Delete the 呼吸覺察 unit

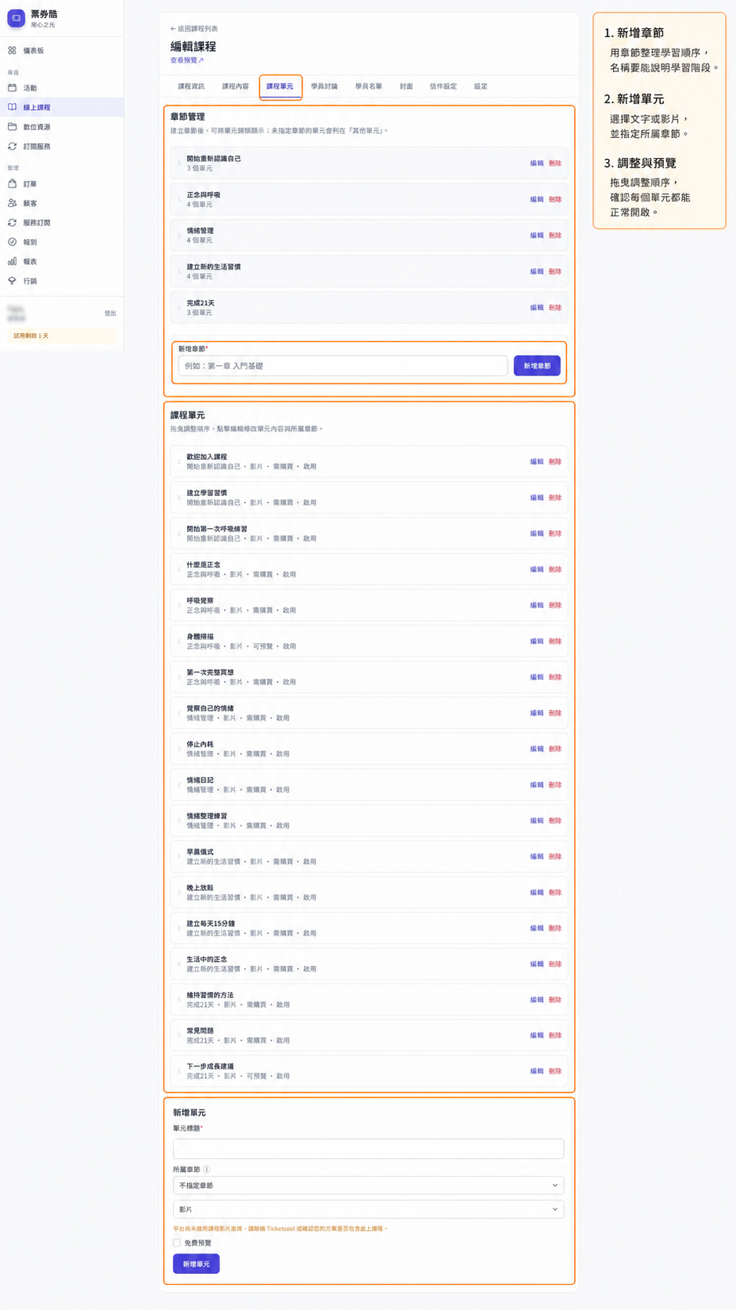click(x=555, y=606)
